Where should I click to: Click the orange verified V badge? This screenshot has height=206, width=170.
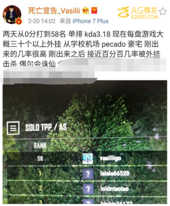point(19,21)
